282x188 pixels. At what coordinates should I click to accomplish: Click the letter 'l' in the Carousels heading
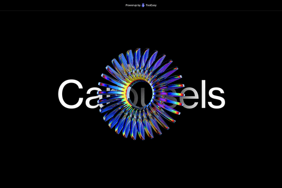(203, 94)
